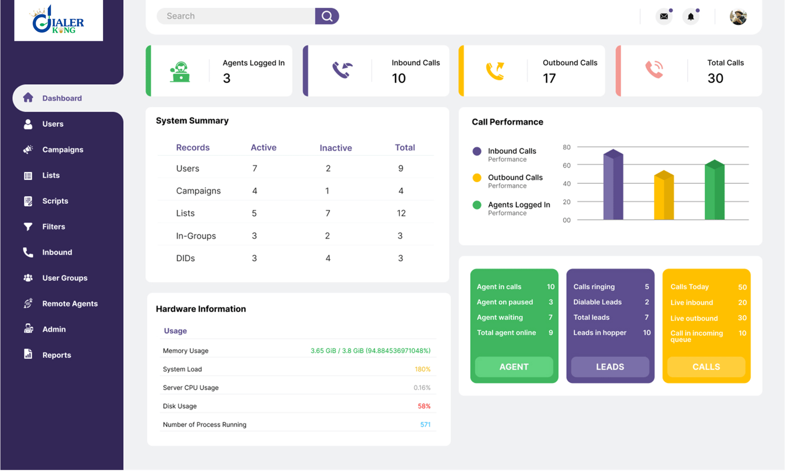Image resolution: width=785 pixels, height=472 pixels.
Task: Click the Admin icon in sidebar
Action: pos(28,329)
